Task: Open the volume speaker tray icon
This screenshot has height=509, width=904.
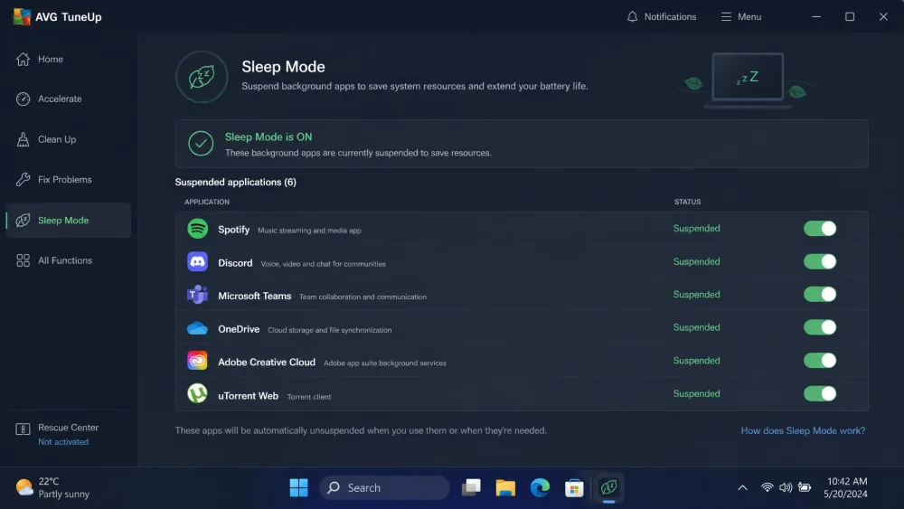Action: click(x=786, y=487)
